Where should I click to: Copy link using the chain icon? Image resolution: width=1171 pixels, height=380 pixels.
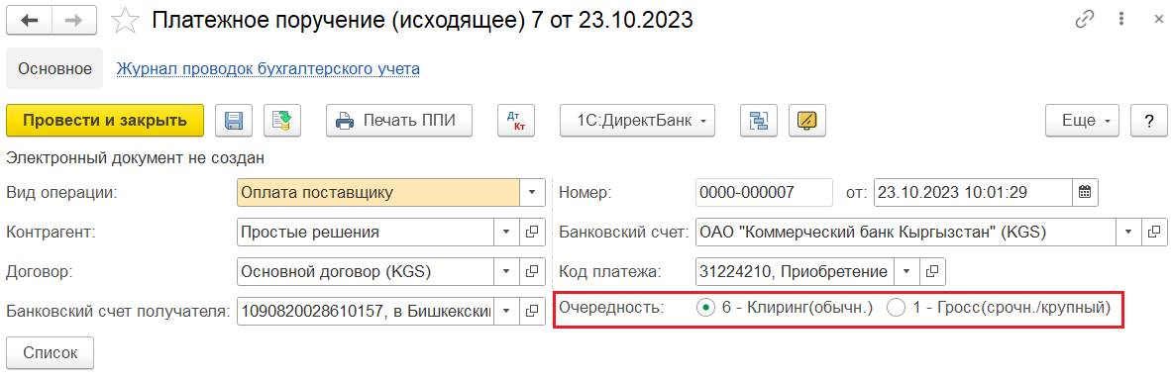click(1085, 20)
